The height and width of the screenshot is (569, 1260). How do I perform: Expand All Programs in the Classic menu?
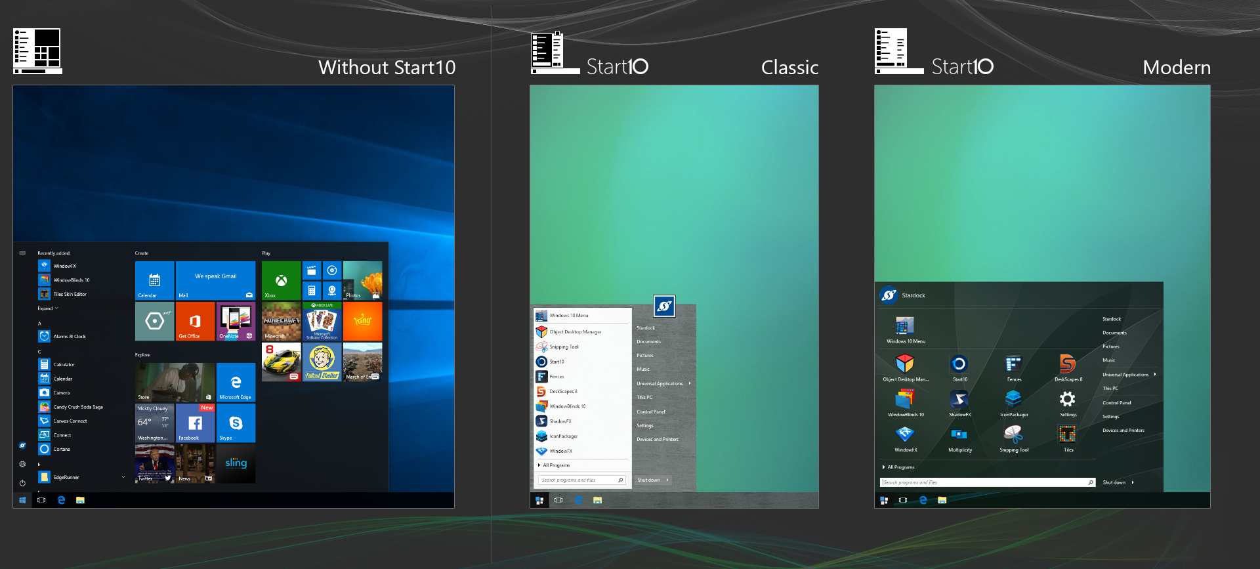(x=555, y=465)
